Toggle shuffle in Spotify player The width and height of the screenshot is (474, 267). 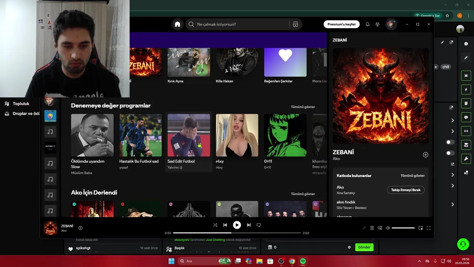(215, 225)
